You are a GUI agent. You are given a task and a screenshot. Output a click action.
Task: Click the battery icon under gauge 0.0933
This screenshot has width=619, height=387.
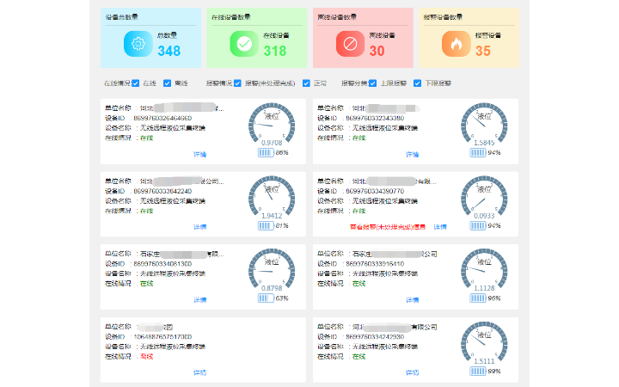[478, 226]
